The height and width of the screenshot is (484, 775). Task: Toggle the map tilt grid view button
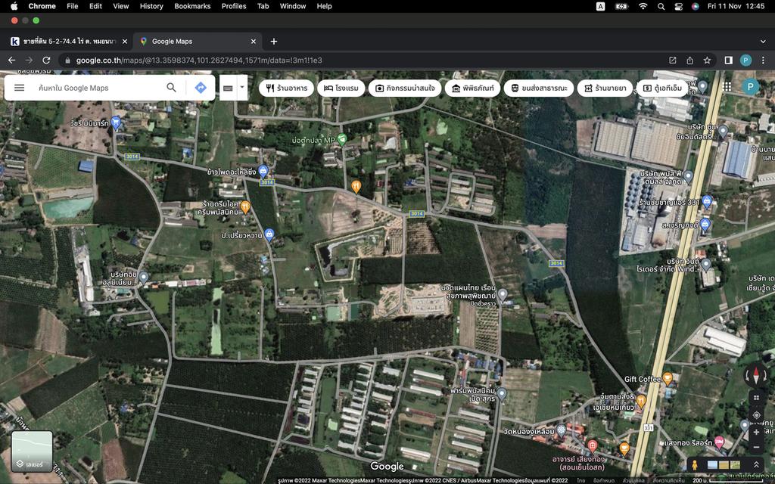[756, 398]
